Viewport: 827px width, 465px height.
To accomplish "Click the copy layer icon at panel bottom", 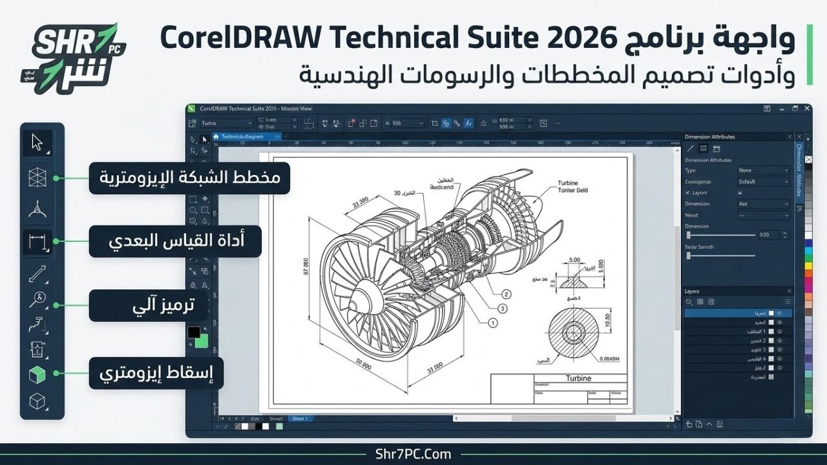I will point(699,424).
